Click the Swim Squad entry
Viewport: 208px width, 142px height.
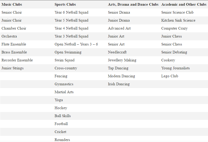tap(65, 60)
